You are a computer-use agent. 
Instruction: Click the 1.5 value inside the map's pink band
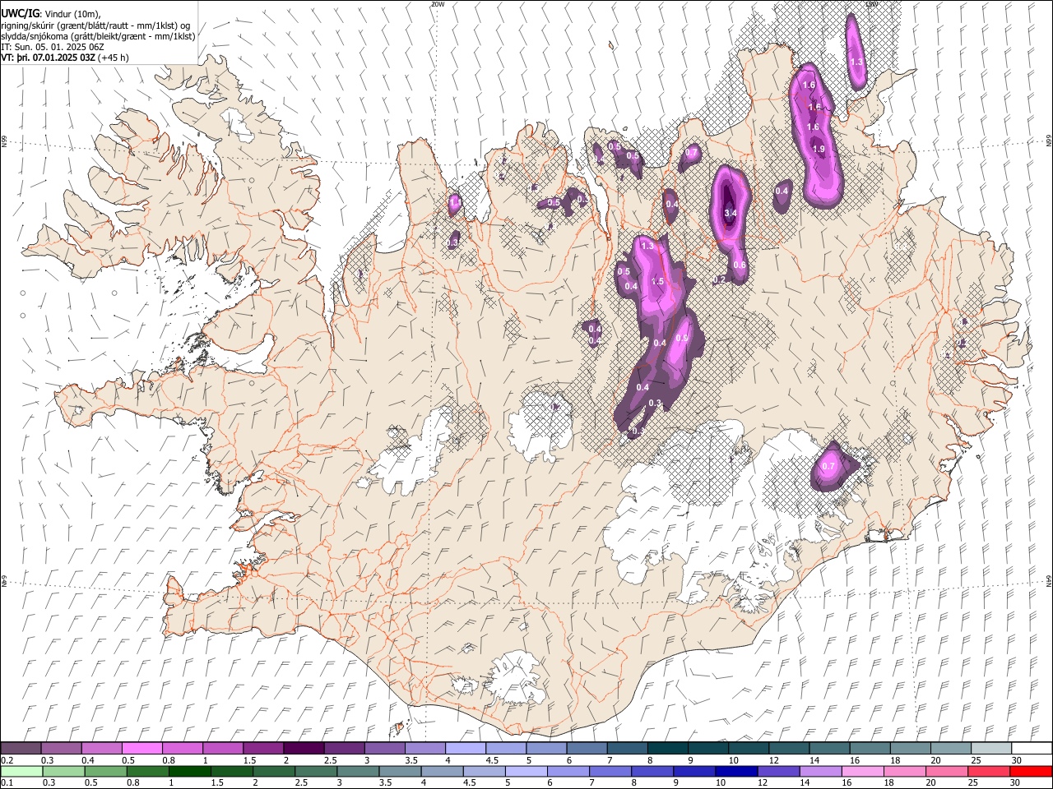pyautogui.click(x=657, y=281)
